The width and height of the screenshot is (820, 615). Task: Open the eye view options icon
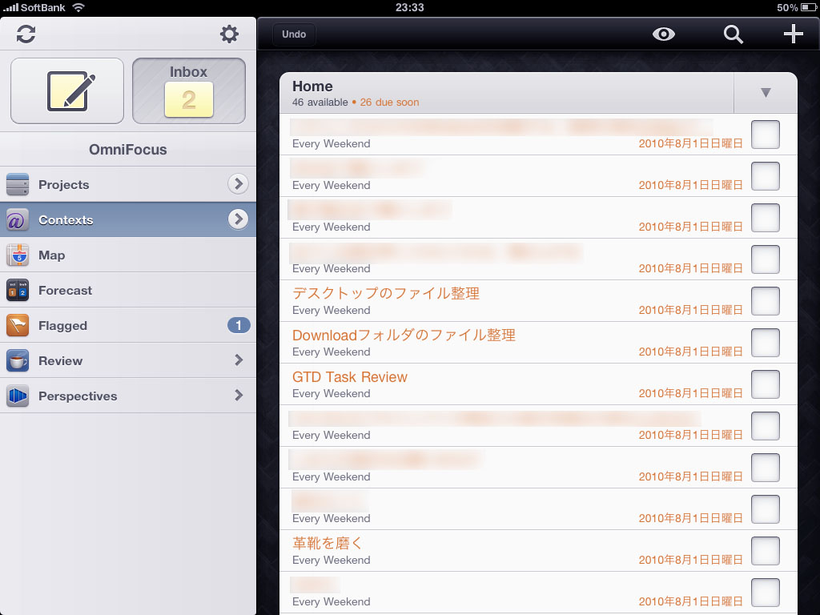point(664,34)
